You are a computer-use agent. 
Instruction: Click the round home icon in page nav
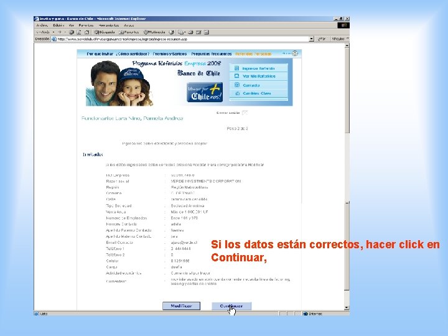click(x=295, y=54)
